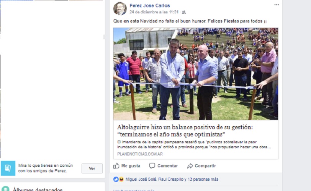
Task: Open the 24 de diciembre timestamp link
Action: point(154,12)
